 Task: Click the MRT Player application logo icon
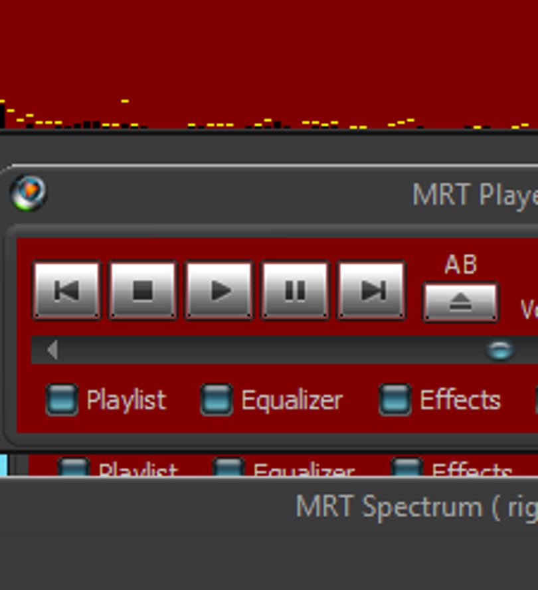tap(29, 193)
